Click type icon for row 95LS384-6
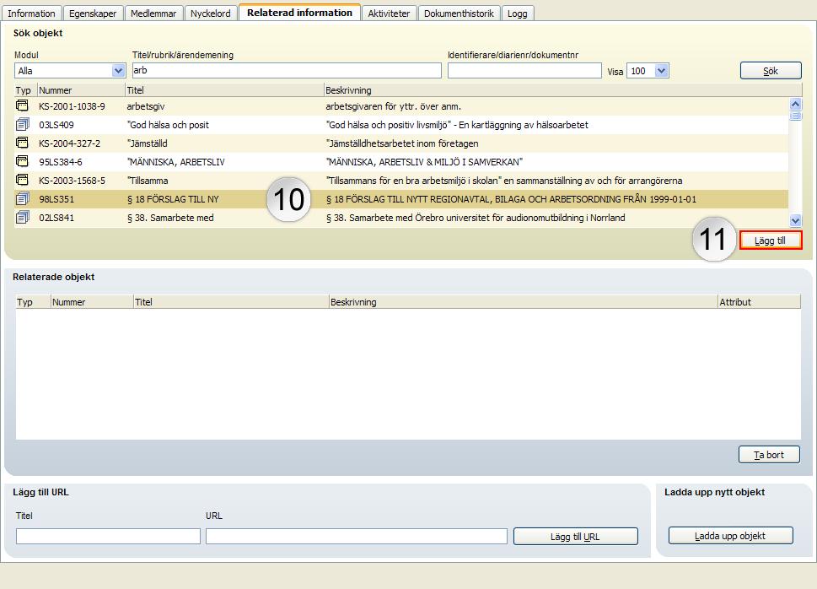The height and width of the screenshot is (589, 817). [x=22, y=162]
